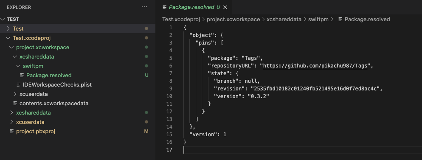Click Package.resolved in the breadcrumb
Image resolution: width=422 pixels, height=160 pixels.
click(x=367, y=20)
